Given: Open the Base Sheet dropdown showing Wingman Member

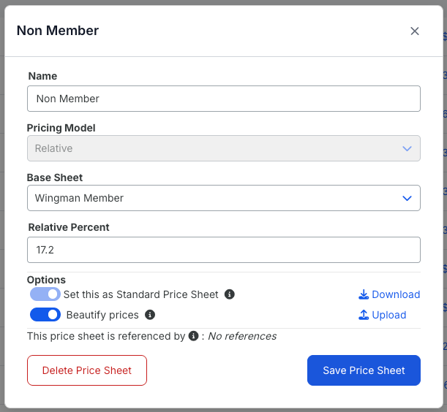Looking at the screenshot, I should tap(224, 198).
